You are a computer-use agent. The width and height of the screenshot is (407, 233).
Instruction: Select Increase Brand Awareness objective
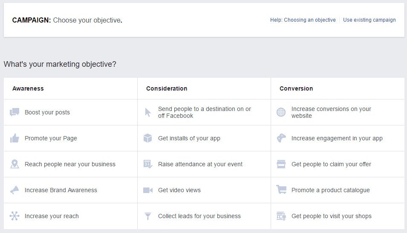click(x=71, y=190)
